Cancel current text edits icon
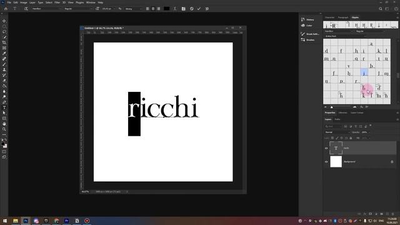The height and width of the screenshot is (225, 400). (x=192, y=9)
